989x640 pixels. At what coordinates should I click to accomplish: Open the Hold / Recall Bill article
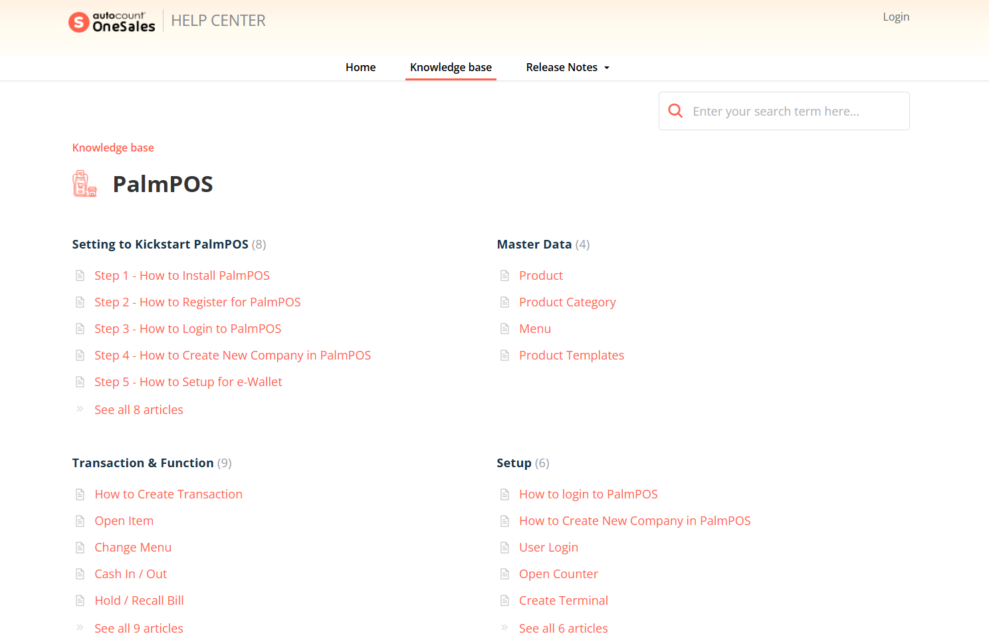139,601
